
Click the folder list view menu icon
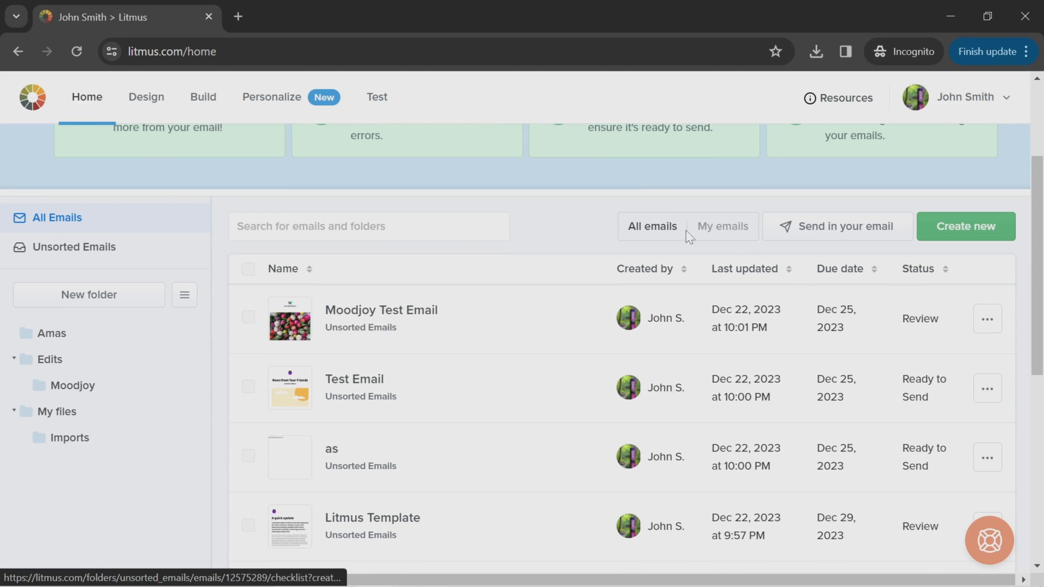[184, 295]
